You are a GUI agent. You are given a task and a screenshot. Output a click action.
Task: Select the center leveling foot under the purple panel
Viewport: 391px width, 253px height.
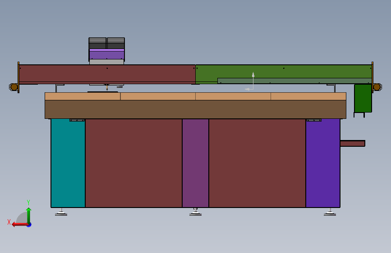(x=196, y=212)
